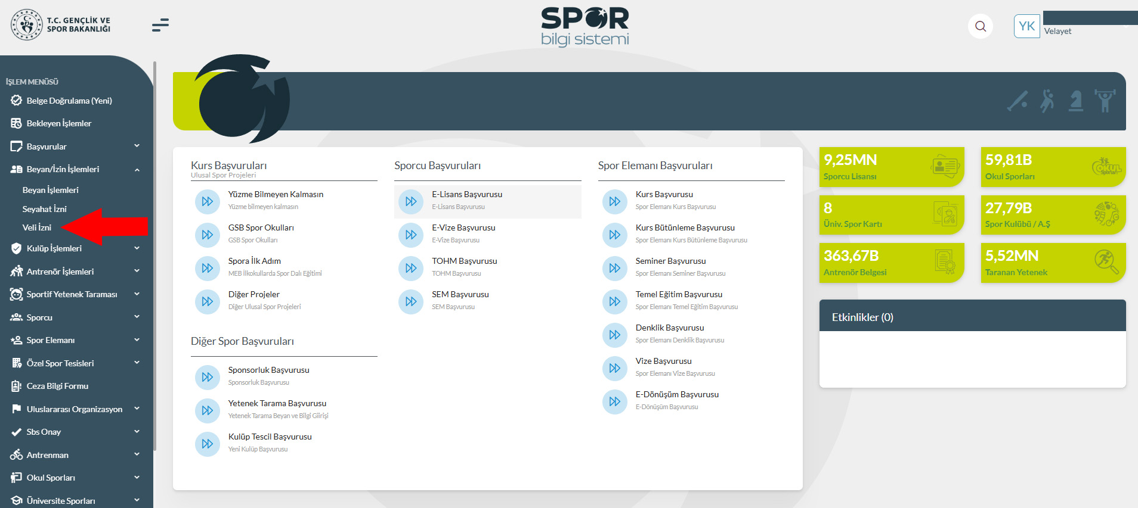Click the Sporcu Lisansı statistics card

[x=891, y=167]
